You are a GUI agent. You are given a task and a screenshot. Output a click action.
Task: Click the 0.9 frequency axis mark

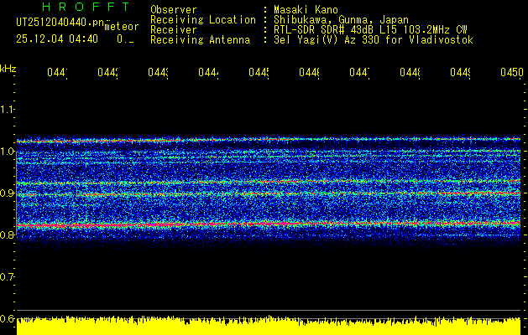[8, 193]
